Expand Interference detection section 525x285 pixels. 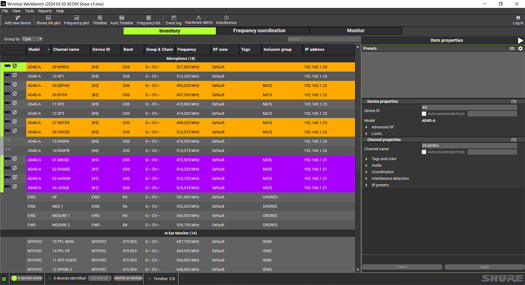tap(367, 178)
